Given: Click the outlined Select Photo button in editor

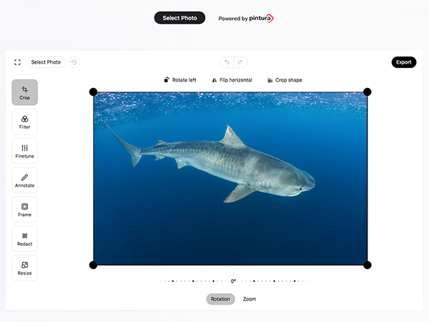Looking at the screenshot, I should click(x=46, y=62).
